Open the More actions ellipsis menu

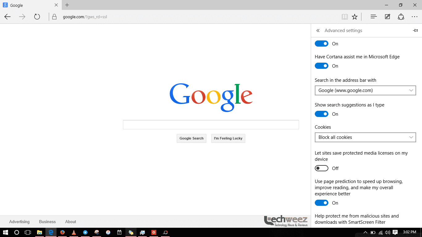coord(415,17)
